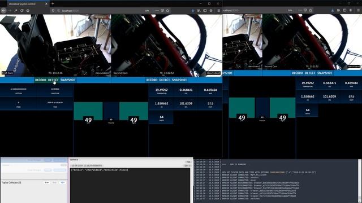Bookmark this page in left browser
Screen dimensions: 362x203
pos(167,11)
